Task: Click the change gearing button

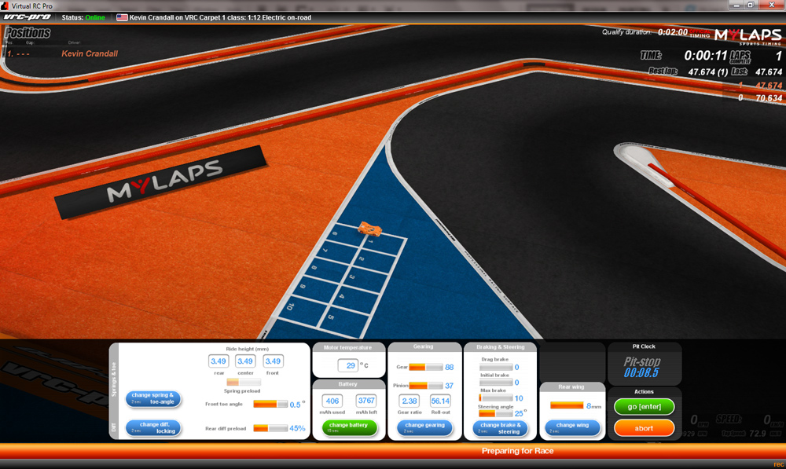Action: (x=424, y=427)
